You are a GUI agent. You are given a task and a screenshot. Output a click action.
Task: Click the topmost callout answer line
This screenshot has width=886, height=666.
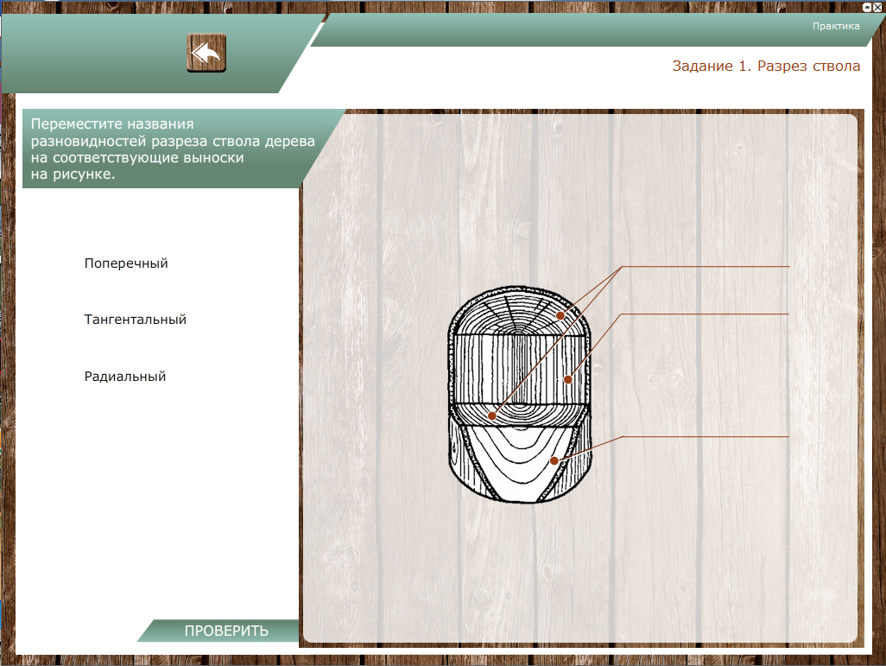[x=706, y=266]
